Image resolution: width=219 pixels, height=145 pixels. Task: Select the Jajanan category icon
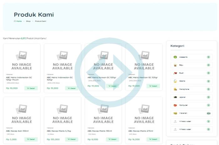(175, 97)
